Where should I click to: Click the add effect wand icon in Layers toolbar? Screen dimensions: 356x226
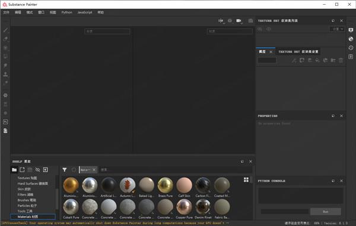[x=294, y=60]
